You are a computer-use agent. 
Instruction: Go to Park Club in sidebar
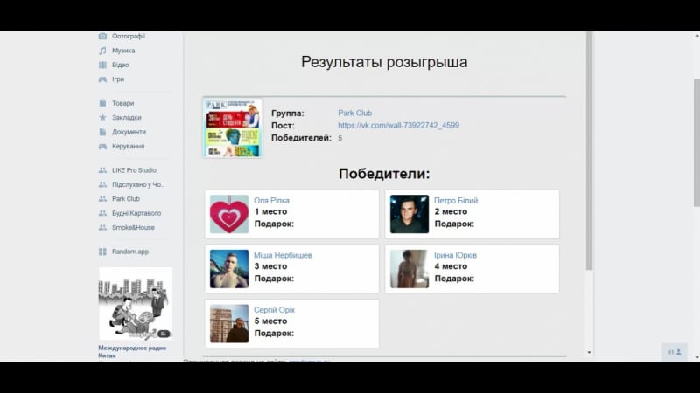coord(126,198)
